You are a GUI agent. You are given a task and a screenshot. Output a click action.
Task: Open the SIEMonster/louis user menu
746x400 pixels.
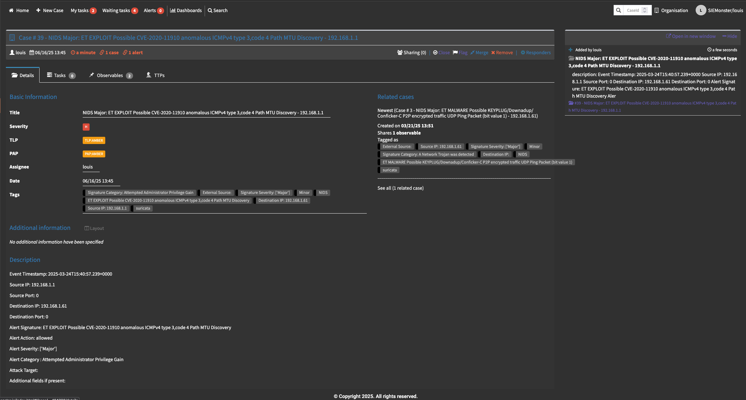(x=719, y=10)
